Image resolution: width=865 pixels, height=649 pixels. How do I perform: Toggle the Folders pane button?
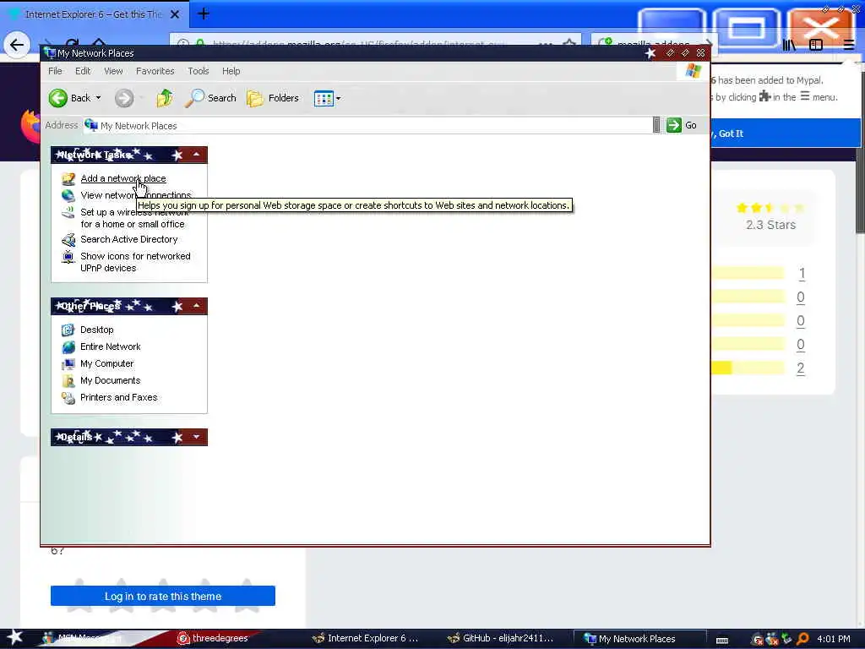click(273, 98)
